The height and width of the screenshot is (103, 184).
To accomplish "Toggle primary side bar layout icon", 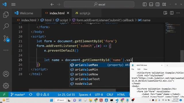I will [x=145, y=5].
